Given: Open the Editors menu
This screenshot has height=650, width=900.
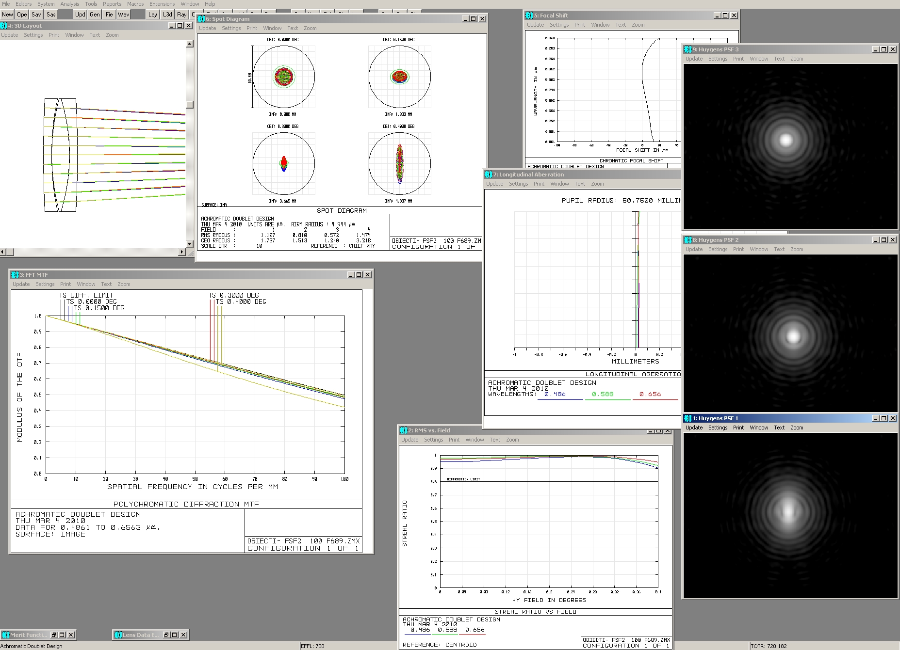Looking at the screenshot, I should coord(23,4).
